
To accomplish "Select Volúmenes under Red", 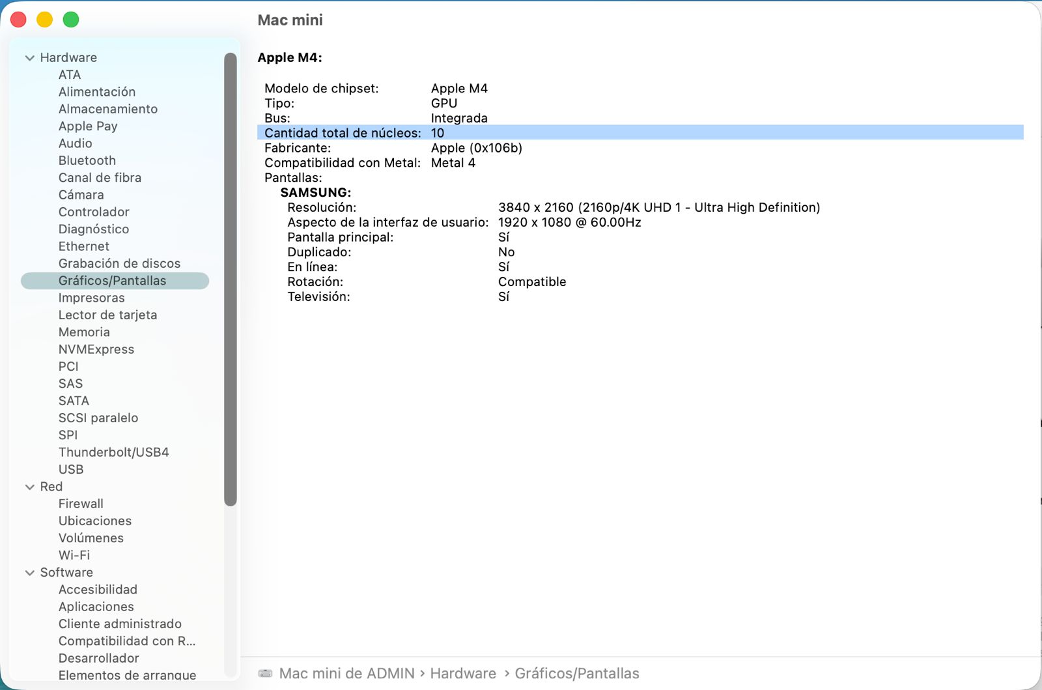I will 91,538.
